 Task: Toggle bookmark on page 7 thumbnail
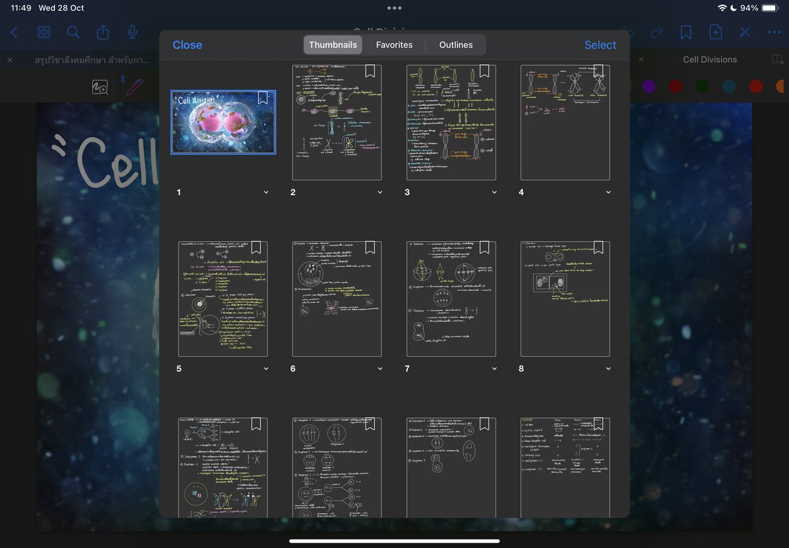485,247
